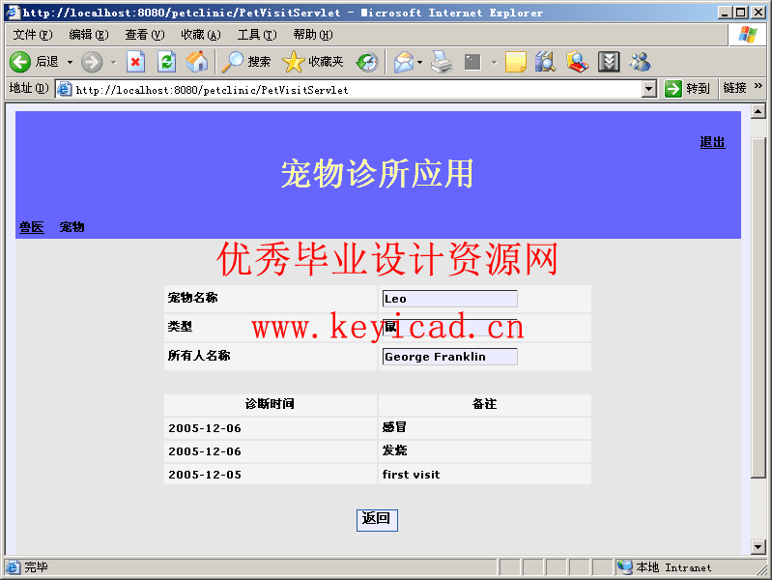772x580 pixels.
Task: Click the vertical scrollbar down arrow
Action: pos(758,547)
